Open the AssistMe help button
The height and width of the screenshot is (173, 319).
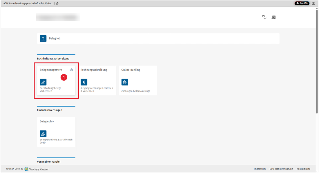(302, 3)
